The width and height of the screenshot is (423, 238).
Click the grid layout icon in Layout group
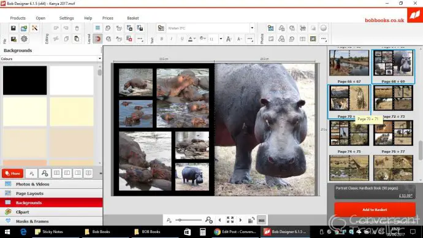(97, 28)
